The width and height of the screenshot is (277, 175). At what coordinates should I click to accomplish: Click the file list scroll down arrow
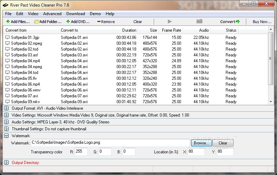click(271, 102)
